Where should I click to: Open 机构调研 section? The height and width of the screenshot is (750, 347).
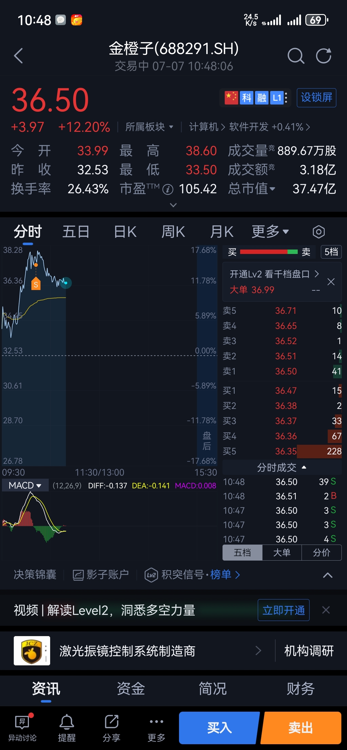[x=309, y=651]
